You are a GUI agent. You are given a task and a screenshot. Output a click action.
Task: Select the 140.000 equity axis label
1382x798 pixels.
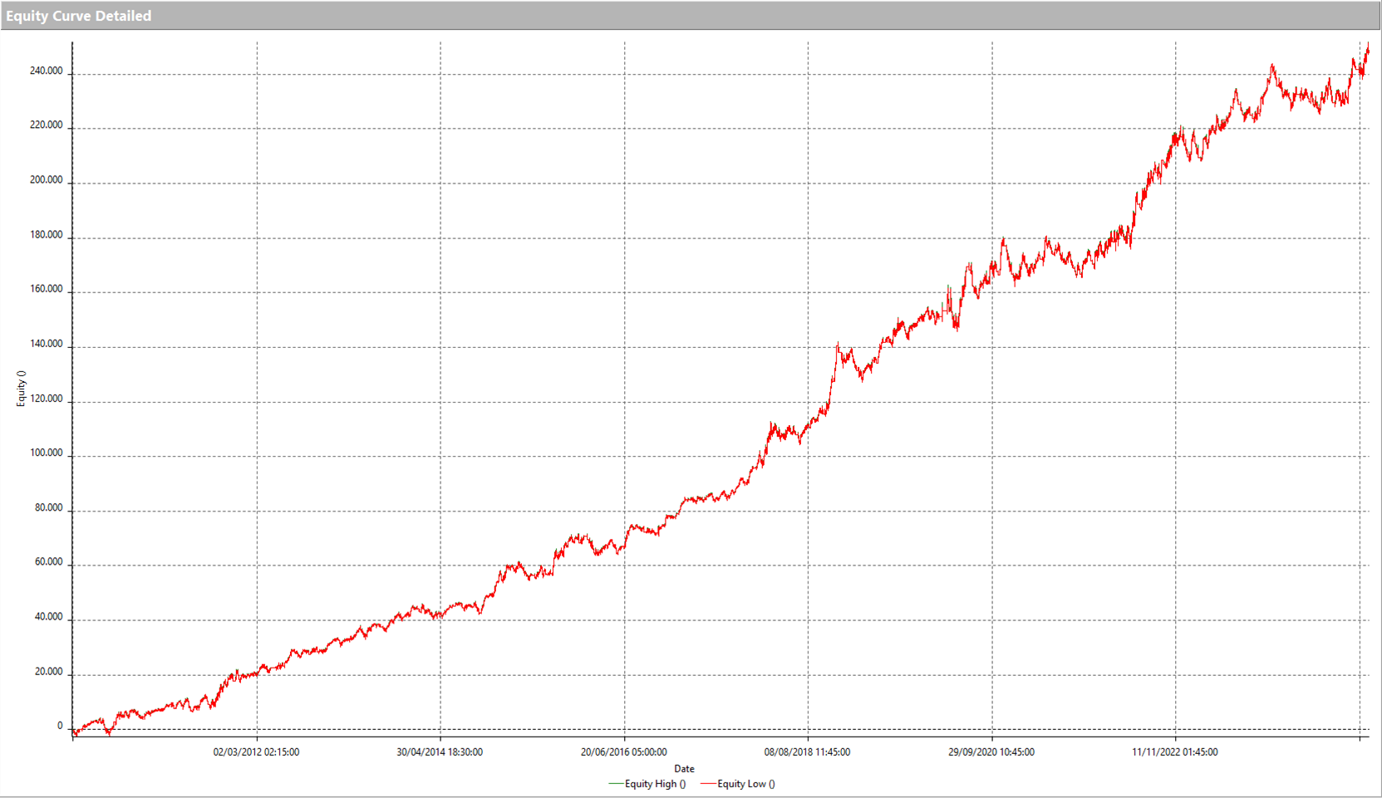coord(46,344)
